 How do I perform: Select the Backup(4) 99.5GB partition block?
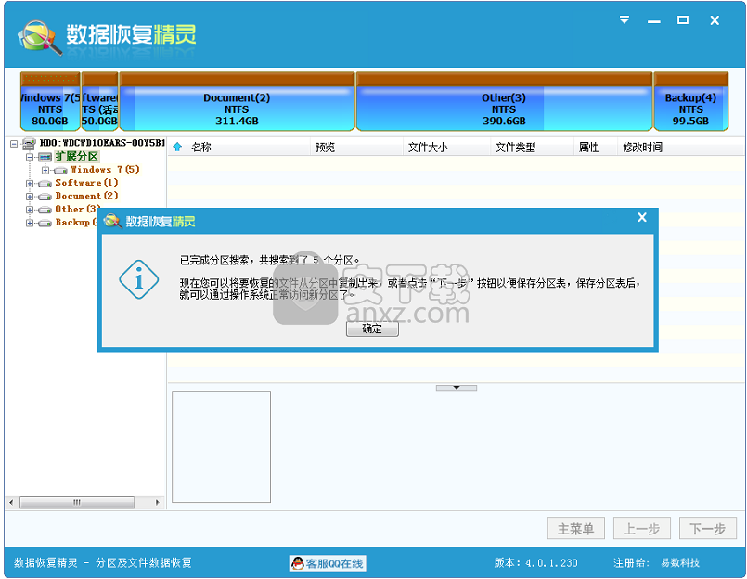coord(690,101)
